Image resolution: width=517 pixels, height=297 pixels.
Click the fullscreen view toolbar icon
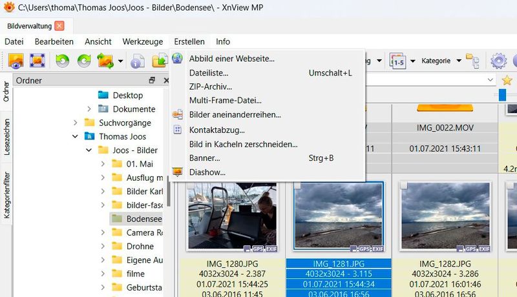click(37, 61)
